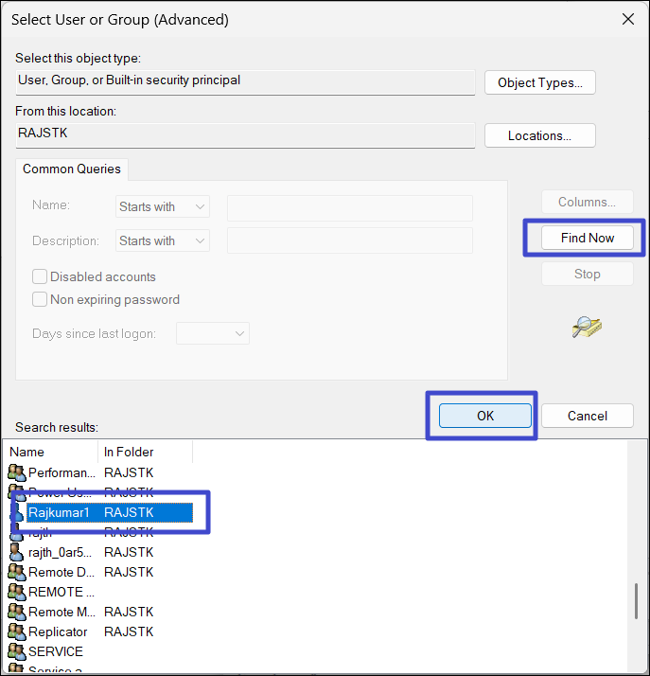The height and width of the screenshot is (676, 650).
Task: Click the RAJSTK location field
Action: pos(246,135)
